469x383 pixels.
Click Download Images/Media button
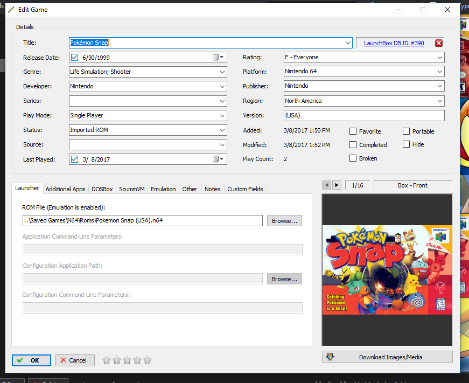click(x=387, y=357)
